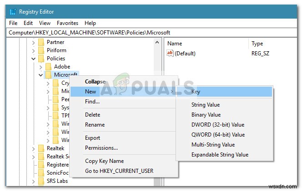Select the SRS Labs key label
This screenshot has height=191, width=302.
click(x=57, y=181)
